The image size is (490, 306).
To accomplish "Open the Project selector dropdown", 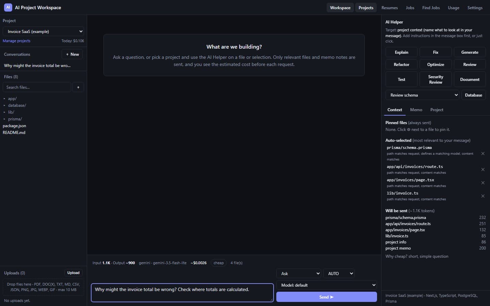I will point(43,31).
